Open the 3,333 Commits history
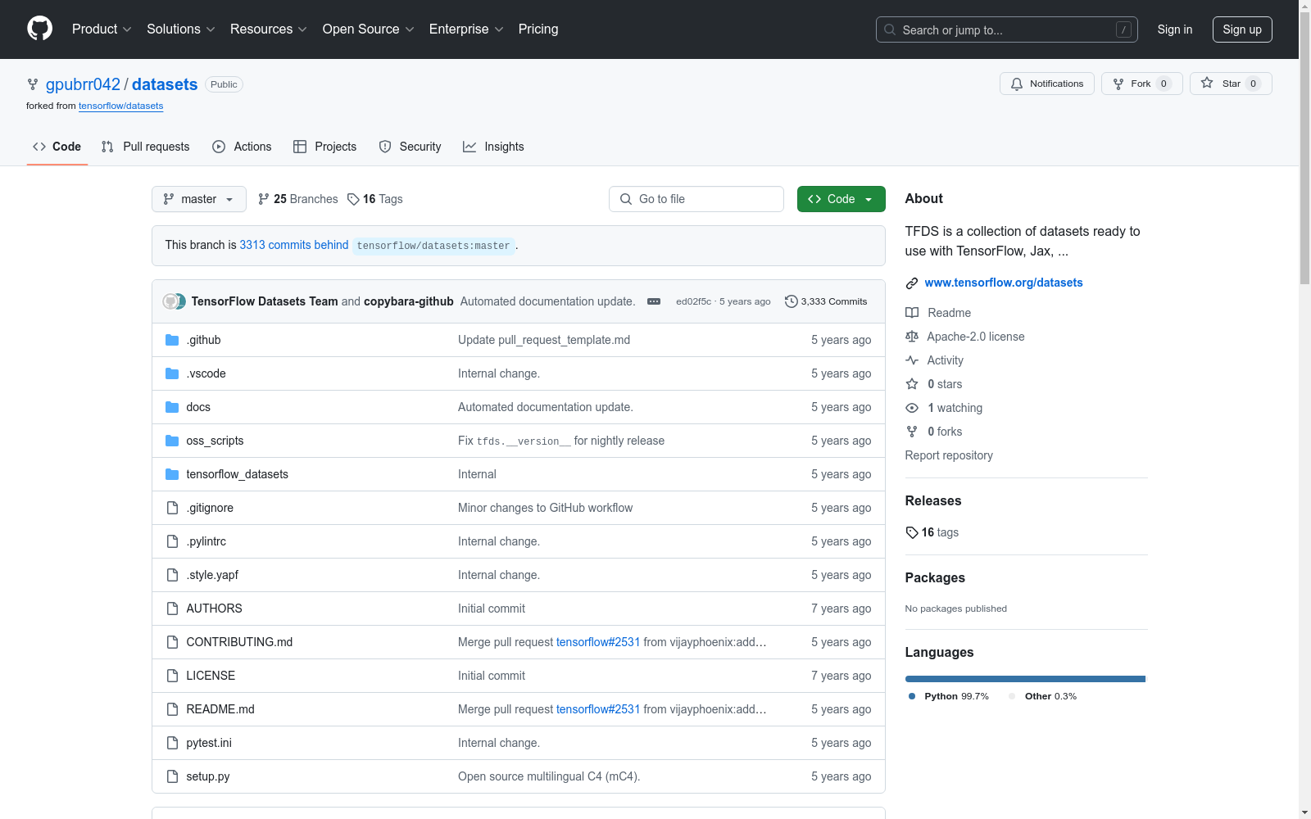The image size is (1311, 819). point(826,301)
